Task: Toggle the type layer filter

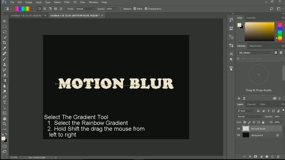Action: (x=269, y=111)
